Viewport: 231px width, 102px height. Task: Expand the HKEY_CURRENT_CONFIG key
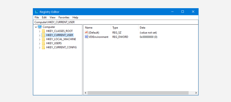(40, 48)
